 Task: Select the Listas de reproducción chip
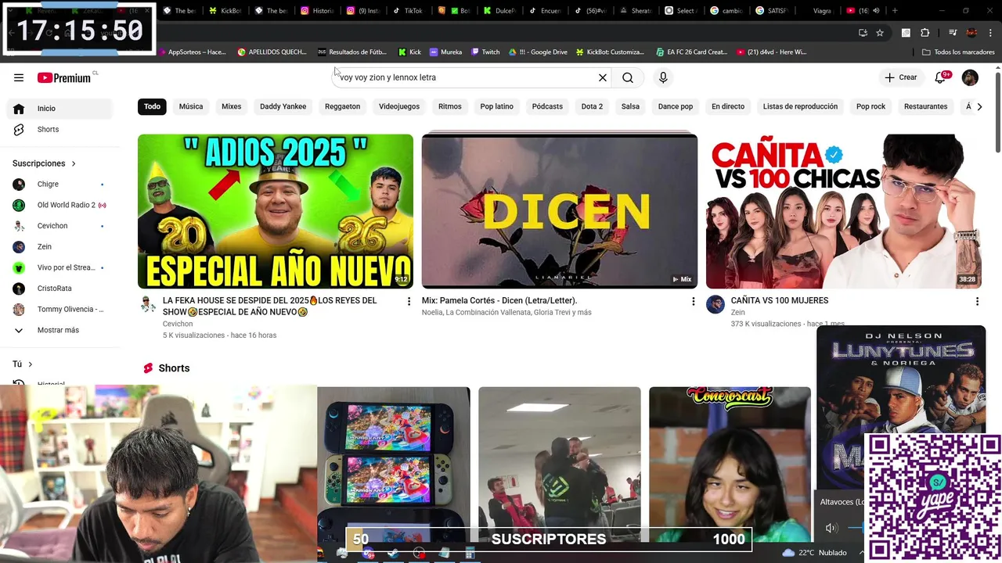[800, 106]
